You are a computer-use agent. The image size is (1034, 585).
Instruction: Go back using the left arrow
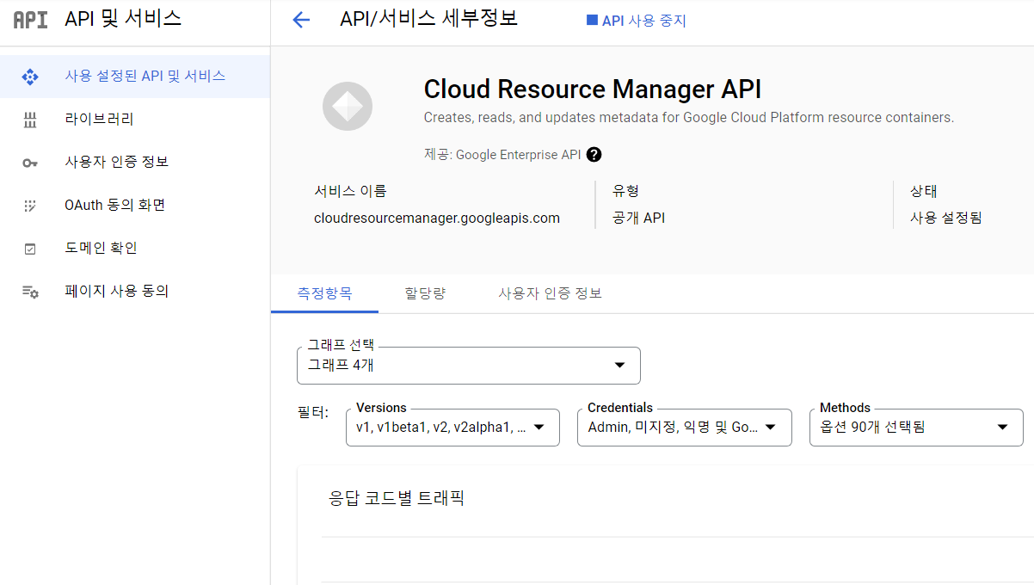pos(300,20)
